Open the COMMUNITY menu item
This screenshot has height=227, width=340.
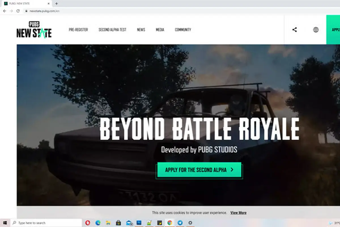point(183,30)
